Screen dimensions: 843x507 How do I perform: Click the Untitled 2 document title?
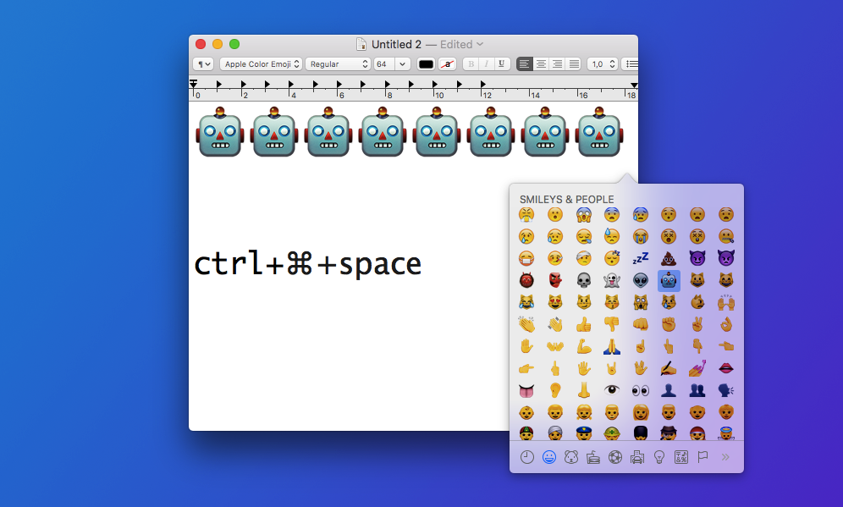396,44
